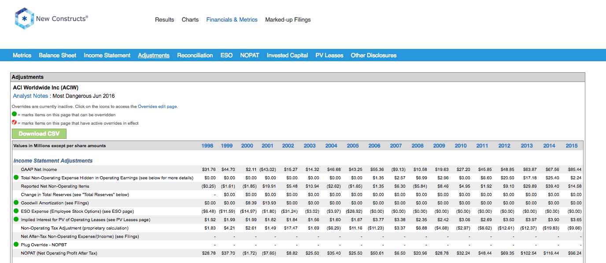606x263 pixels.
Task: Click green override dot for Plug Override - NOPBT
Action: 16,245
